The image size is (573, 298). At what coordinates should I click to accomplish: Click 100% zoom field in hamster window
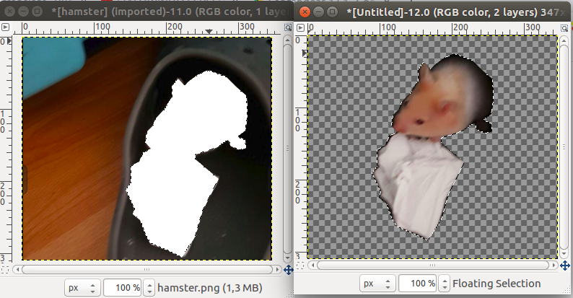pyautogui.click(x=123, y=288)
